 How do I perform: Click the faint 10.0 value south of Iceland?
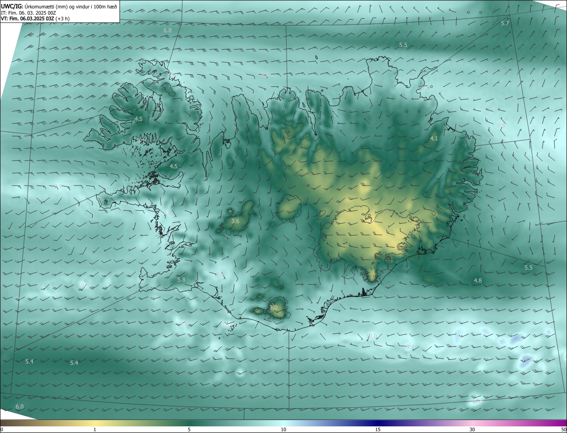pos(372,336)
